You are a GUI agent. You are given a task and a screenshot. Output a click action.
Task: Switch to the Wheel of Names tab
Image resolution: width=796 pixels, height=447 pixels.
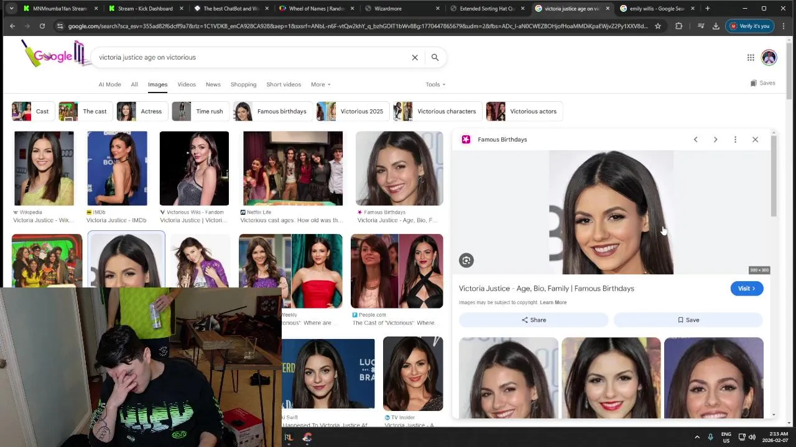[x=317, y=9]
